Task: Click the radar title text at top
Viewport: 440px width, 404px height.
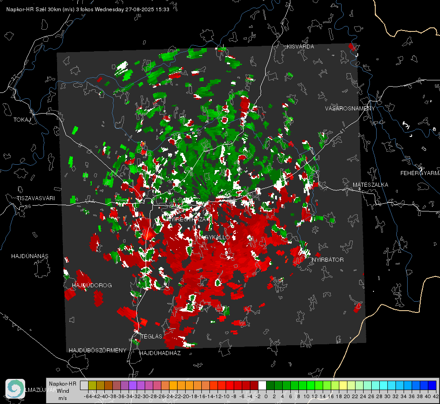Action: click(88, 9)
